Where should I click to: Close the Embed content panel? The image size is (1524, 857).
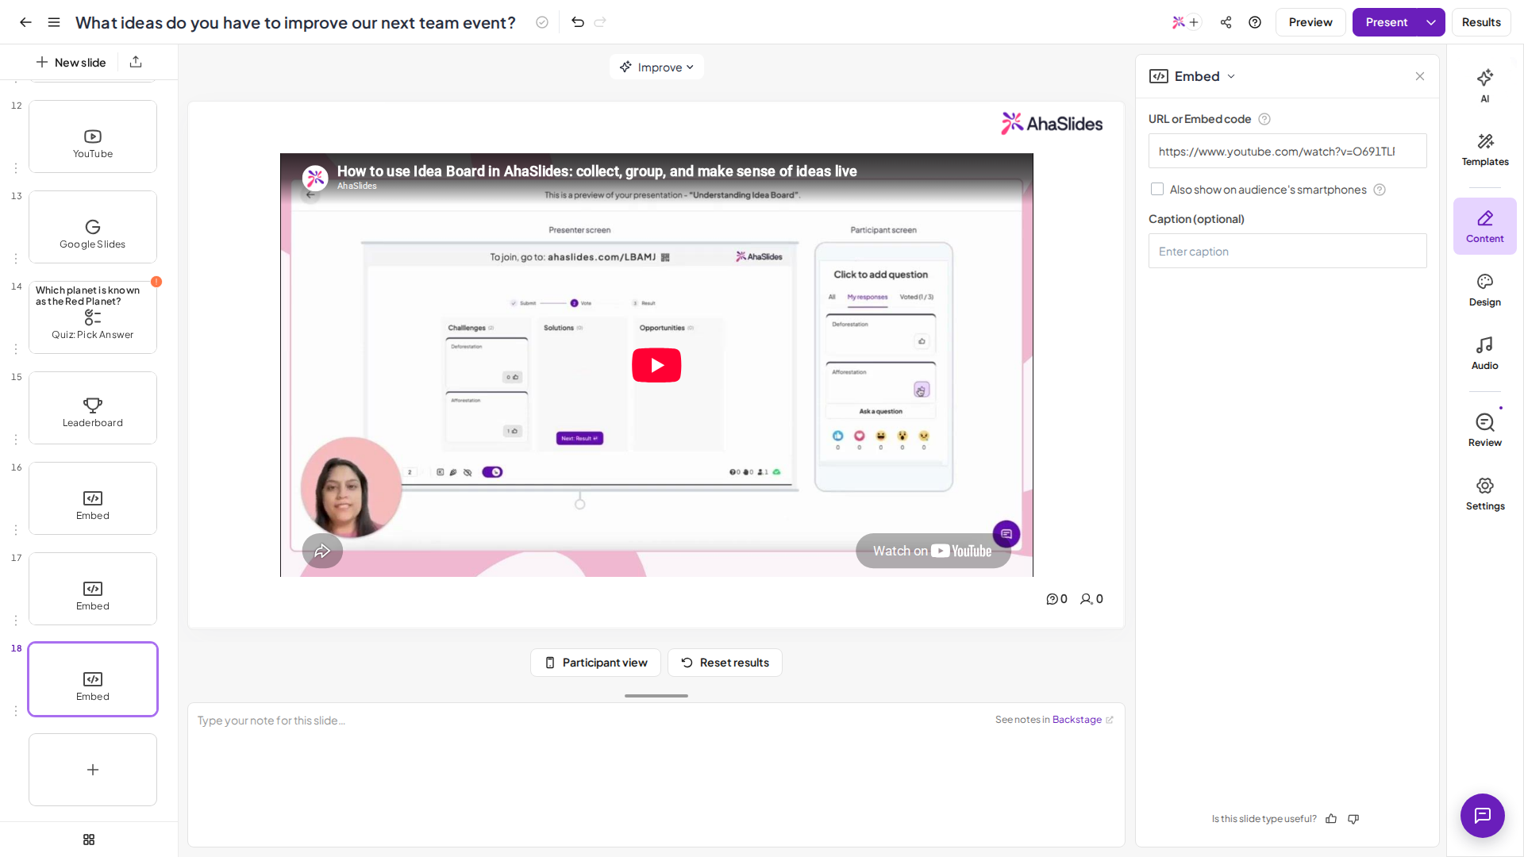pos(1420,76)
